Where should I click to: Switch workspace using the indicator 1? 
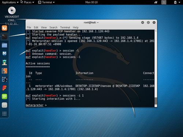(x=164, y=2)
